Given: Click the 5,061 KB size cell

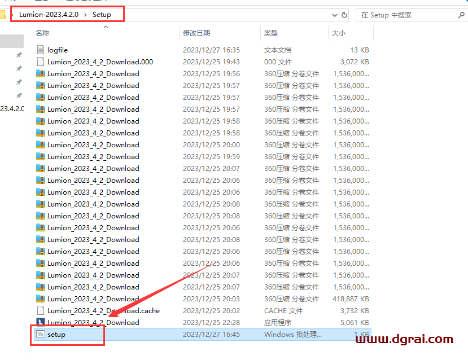Looking at the screenshot, I should (355, 322).
